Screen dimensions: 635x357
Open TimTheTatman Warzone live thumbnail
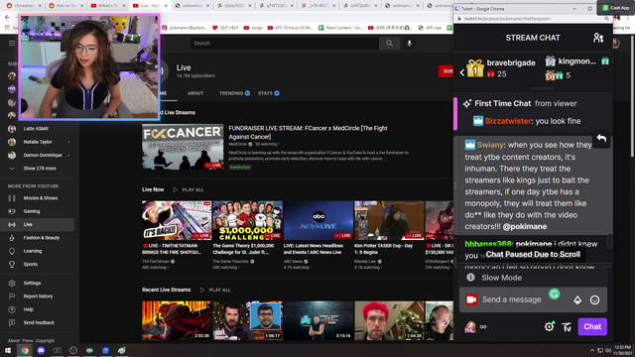[x=177, y=220]
